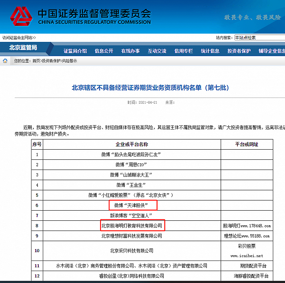Click the date 2021-04-21
The width and height of the screenshot is (285, 283).
148,102
